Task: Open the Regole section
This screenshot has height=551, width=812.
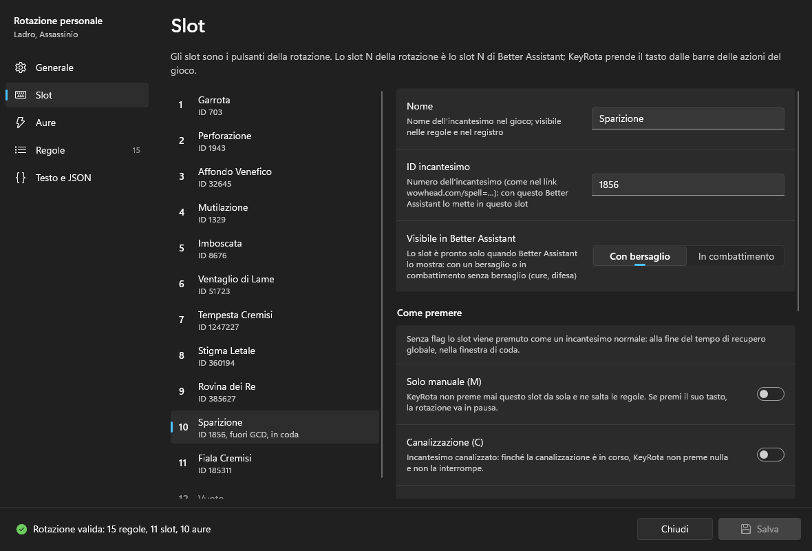Action: point(77,149)
